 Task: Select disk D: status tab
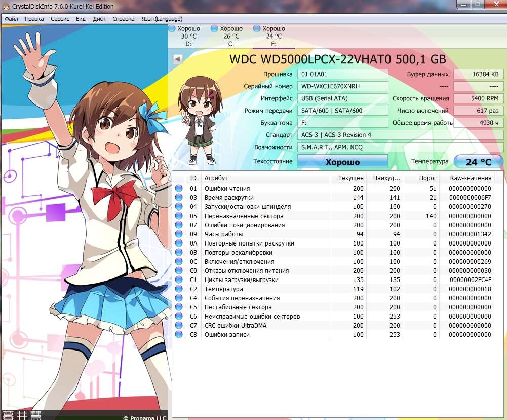pyautogui.click(x=188, y=36)
